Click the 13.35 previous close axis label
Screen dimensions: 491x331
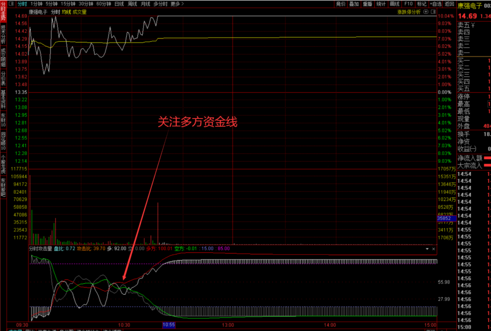pos(21,92)
